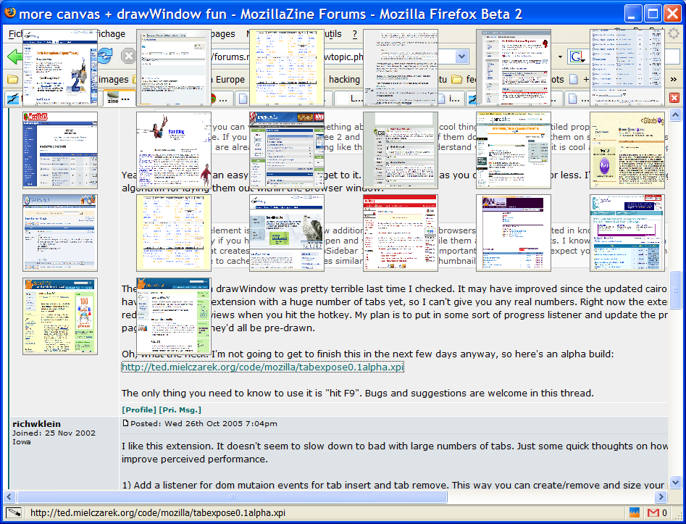Click the vertical scrollbar down arrow
The image size is (686, 524).
click(x=675, y=483)
